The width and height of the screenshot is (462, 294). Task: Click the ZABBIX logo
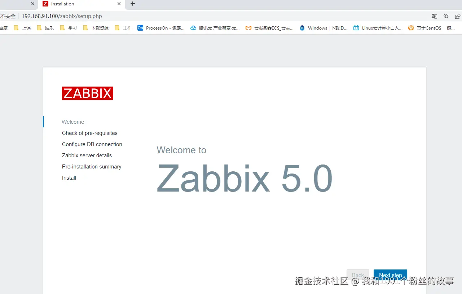coord(88,93)
